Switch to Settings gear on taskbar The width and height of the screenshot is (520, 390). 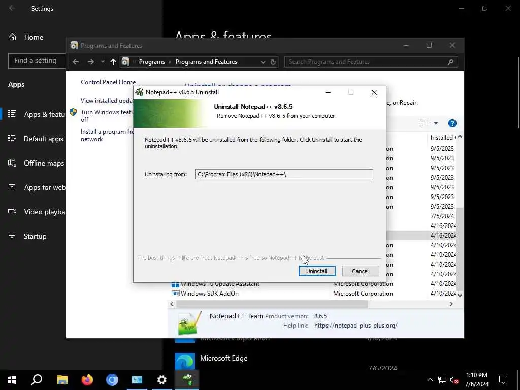click(x=162, y=380)
